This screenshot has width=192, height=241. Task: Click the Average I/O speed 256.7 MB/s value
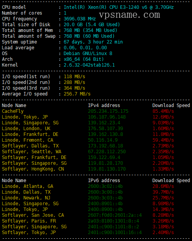pos(77,94)
